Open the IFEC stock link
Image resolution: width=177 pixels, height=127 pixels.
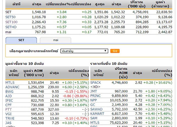pos(9,101)
